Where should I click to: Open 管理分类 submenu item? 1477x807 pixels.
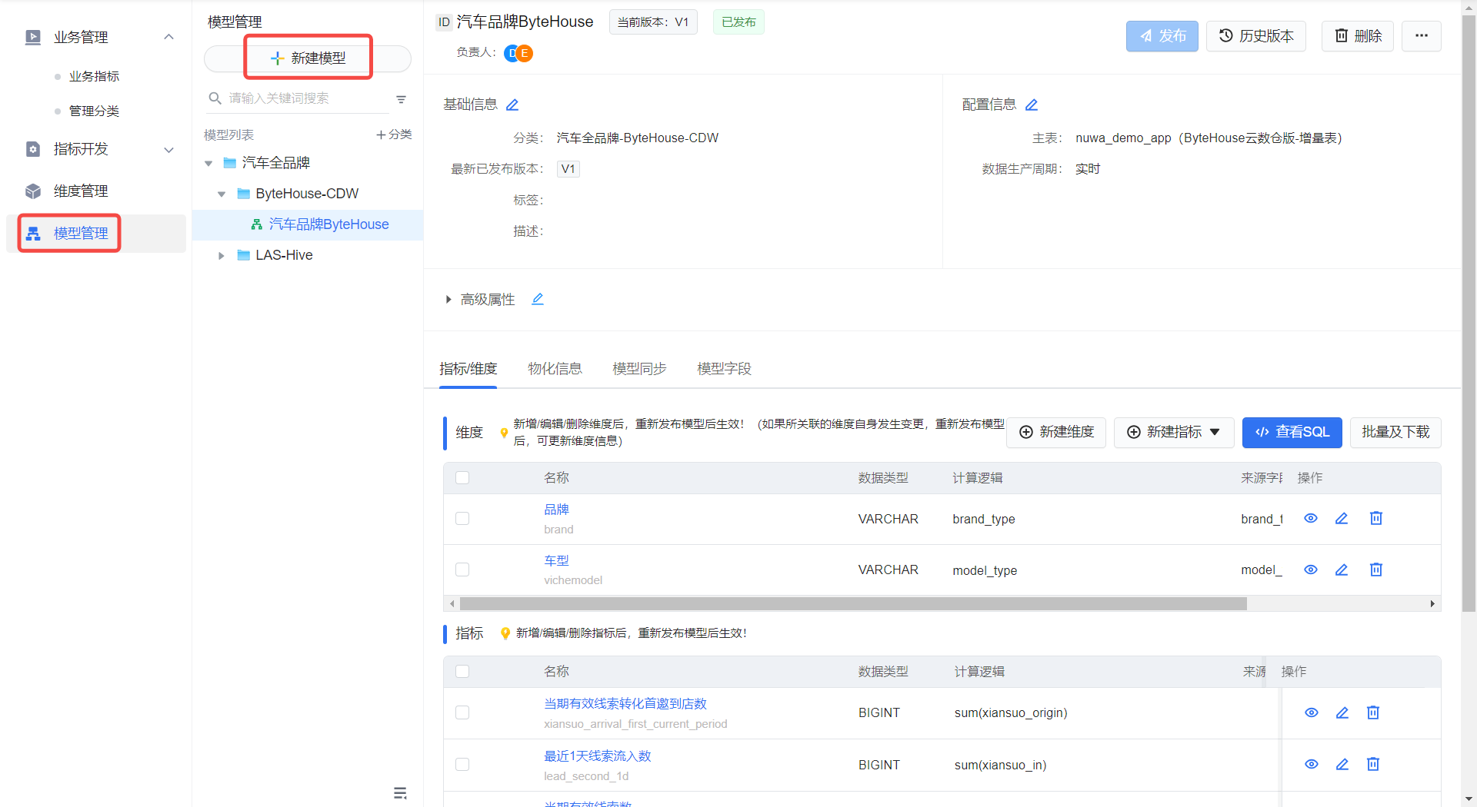point(94,111)
